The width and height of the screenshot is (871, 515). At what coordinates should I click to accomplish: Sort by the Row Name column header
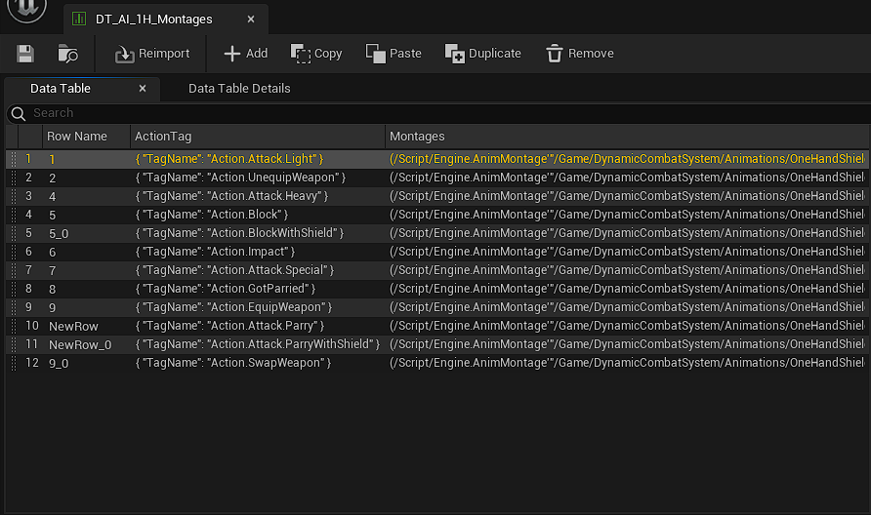pos(76,137)
